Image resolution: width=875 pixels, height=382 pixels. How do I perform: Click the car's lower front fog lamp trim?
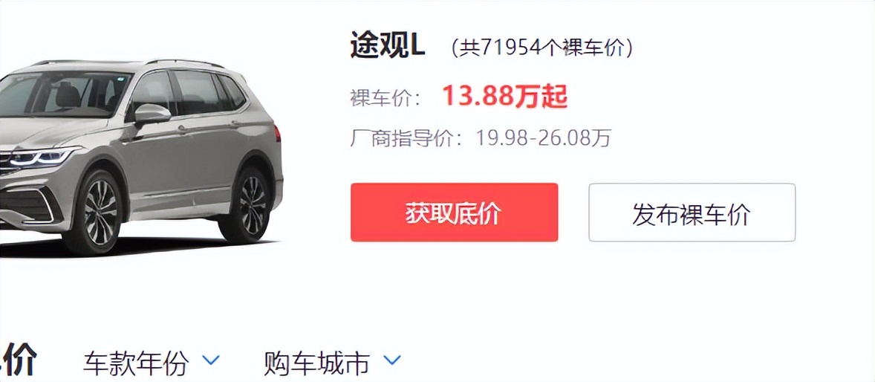pos(30,204)
